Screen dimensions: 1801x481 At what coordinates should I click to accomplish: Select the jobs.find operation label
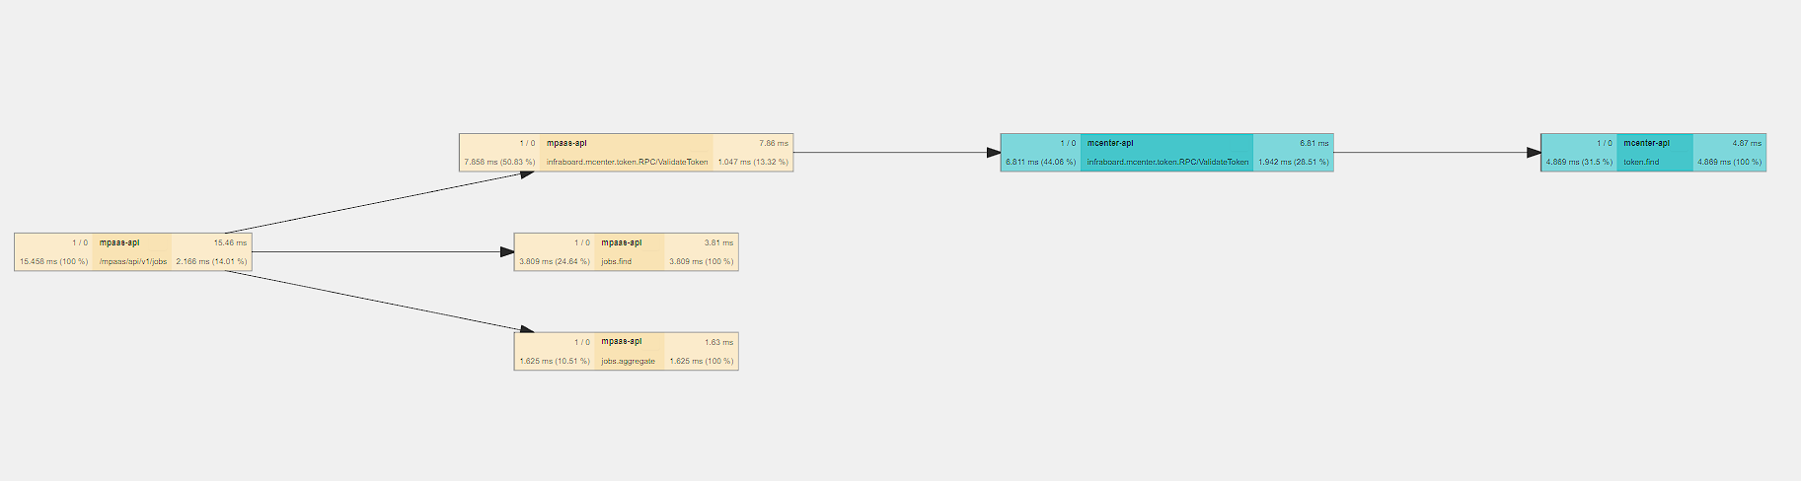pos(617,262)
